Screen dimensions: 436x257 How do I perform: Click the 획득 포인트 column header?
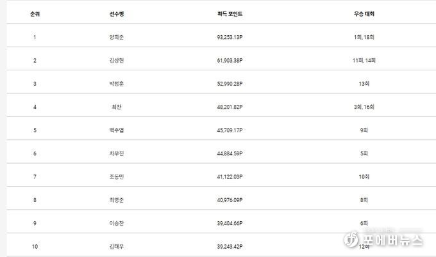point(230,14)
